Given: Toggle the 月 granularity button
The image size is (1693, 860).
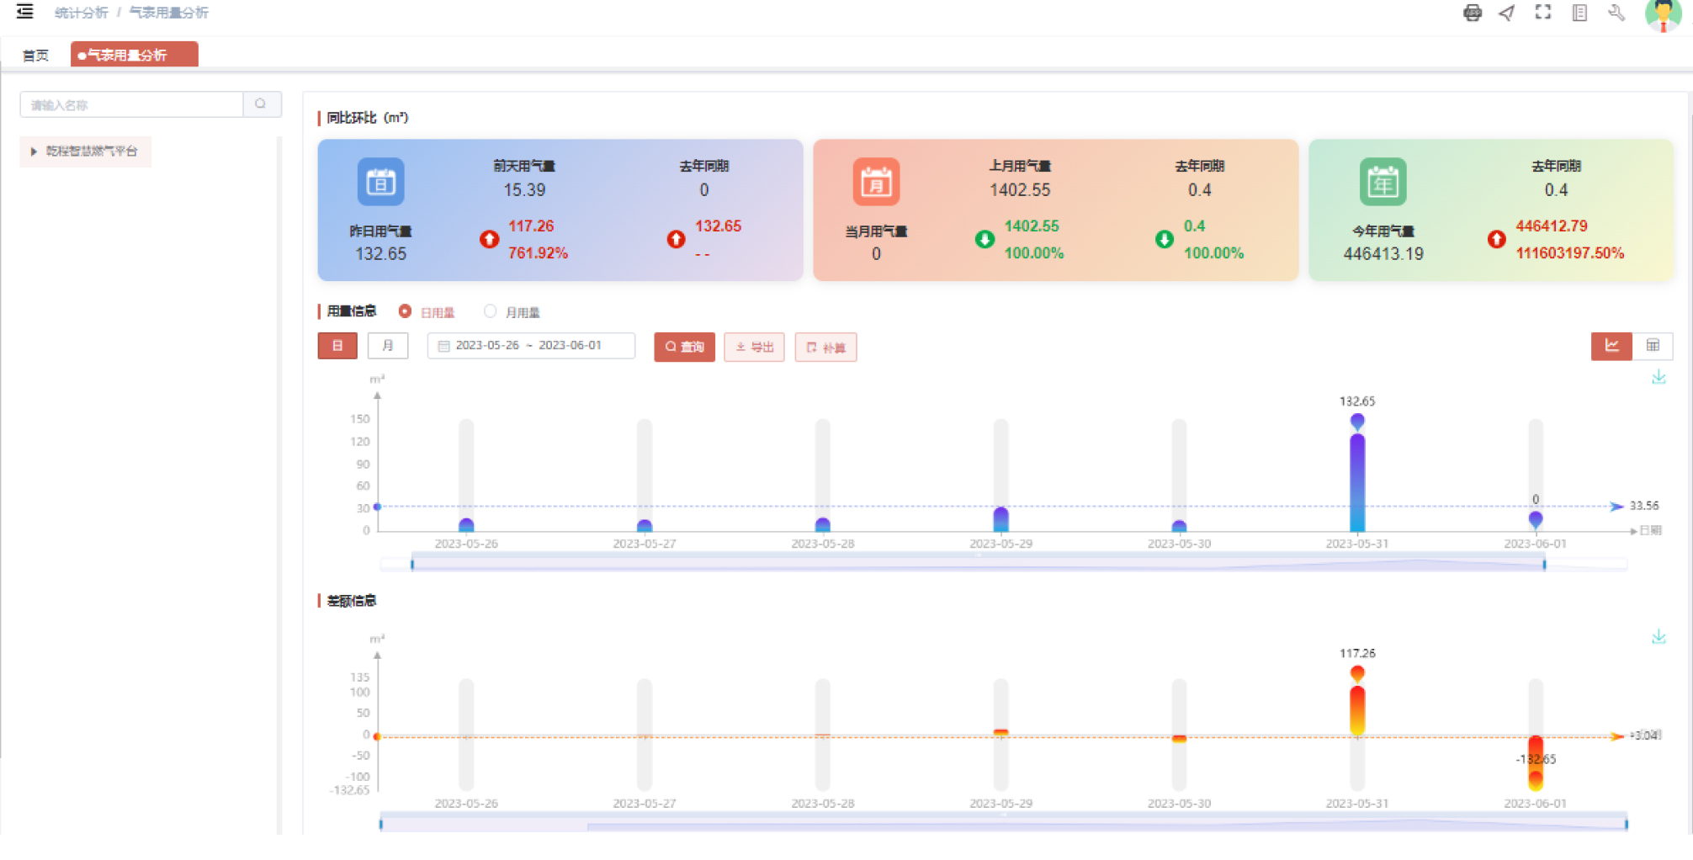Looking at the screenshot, I should point(387,346).
